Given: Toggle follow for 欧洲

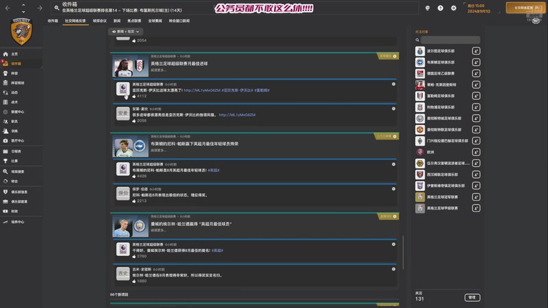Looking at the screenshot, I should coord(475,152).
